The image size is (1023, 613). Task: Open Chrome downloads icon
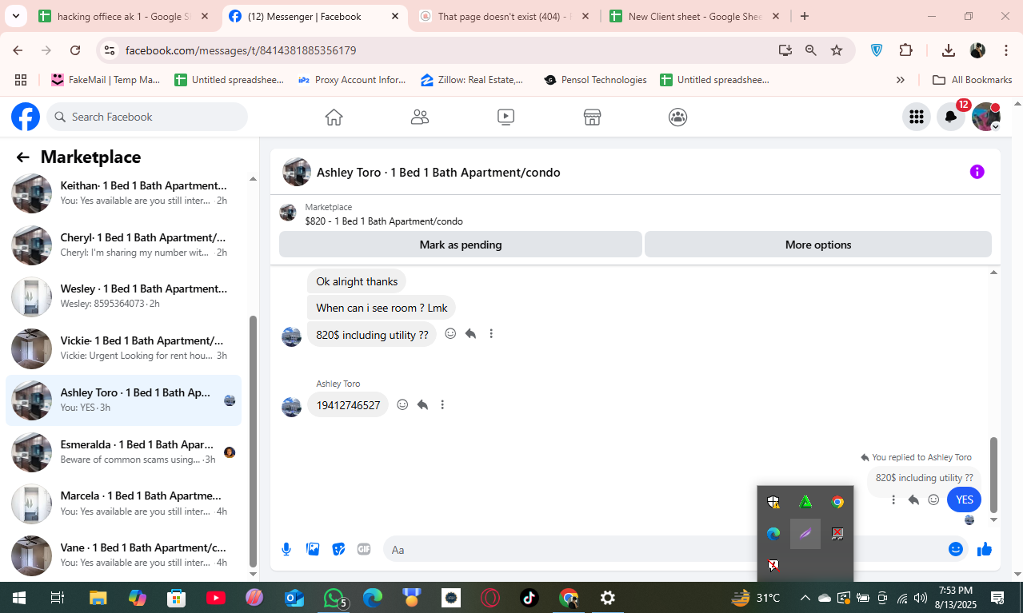pos(949,50)
